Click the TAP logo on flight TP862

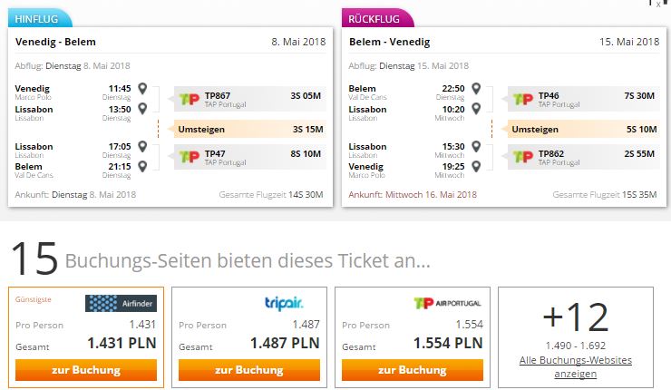[523, 157]
